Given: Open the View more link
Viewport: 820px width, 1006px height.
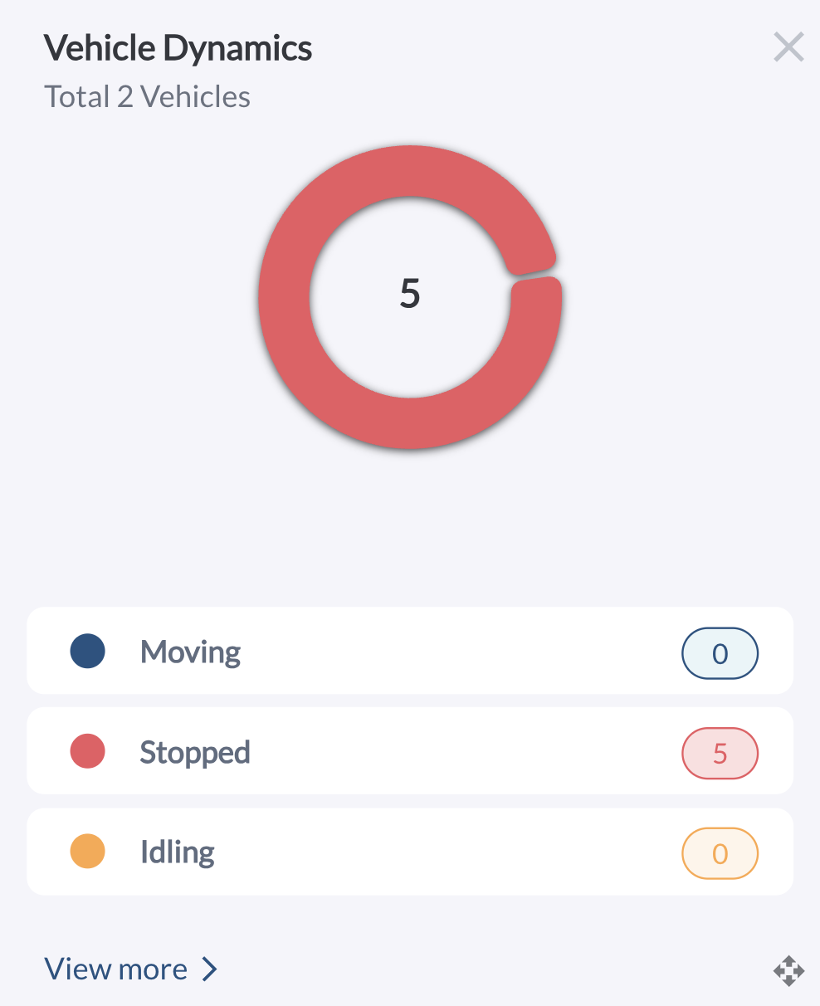Looking at the screenshot, I should pyautogui.click(x=116, y=969).
